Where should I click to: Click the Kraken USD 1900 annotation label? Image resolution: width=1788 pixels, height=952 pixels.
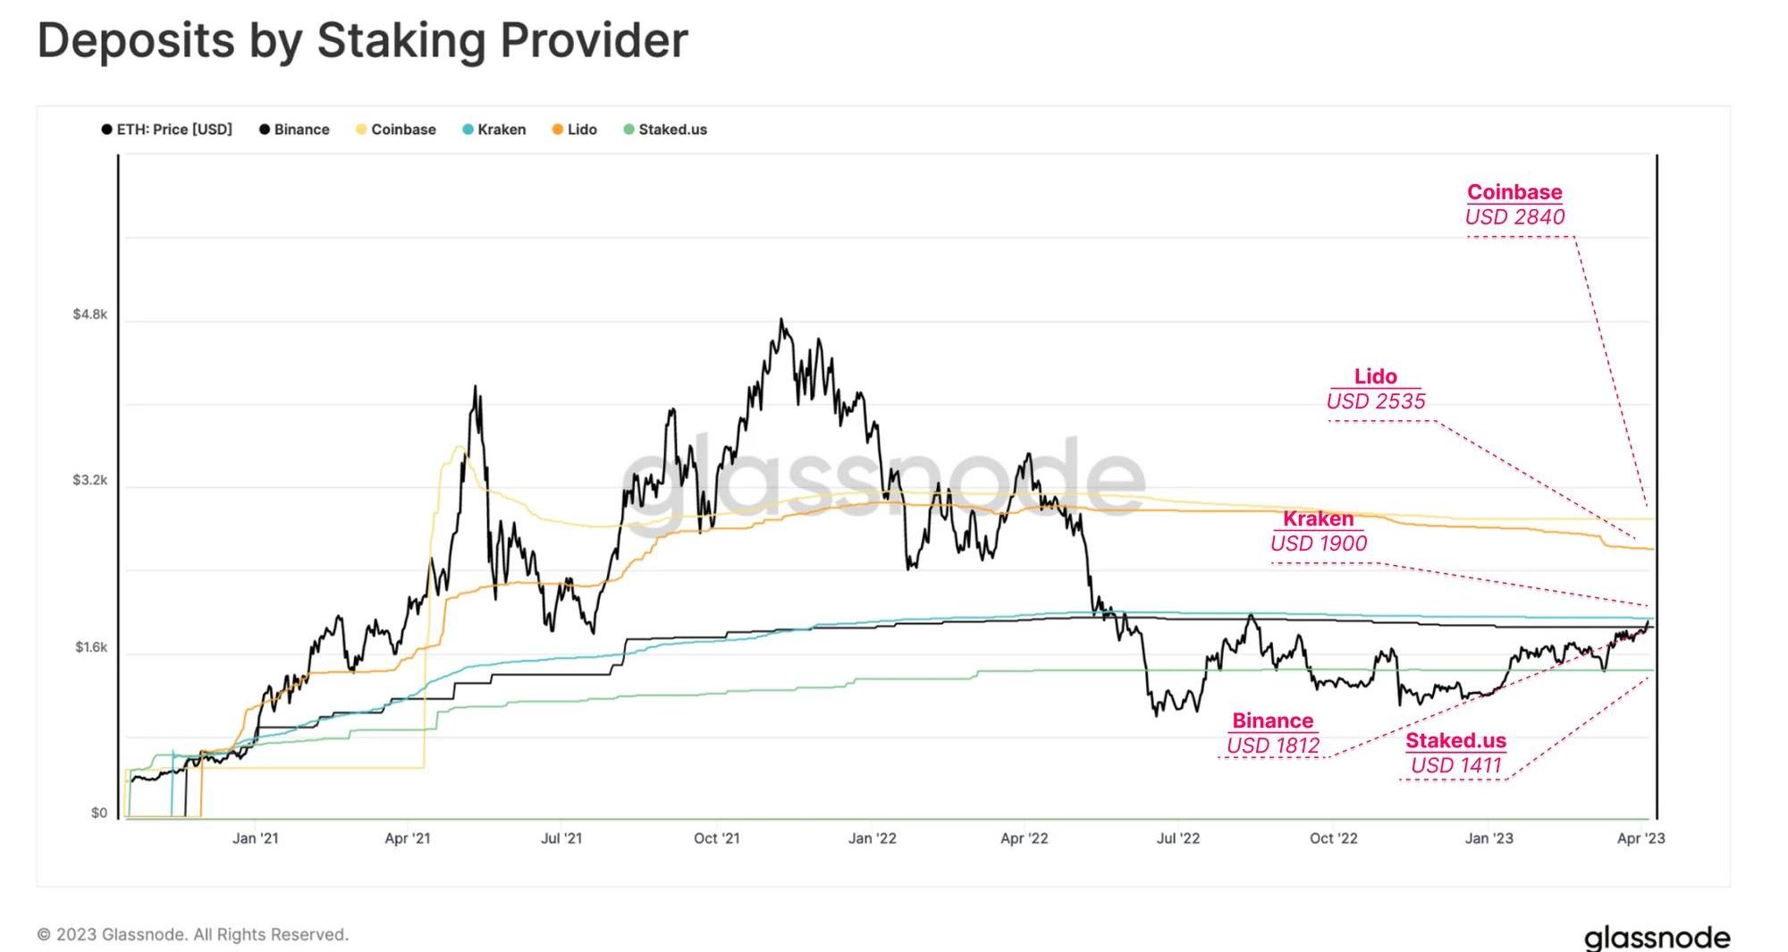(x=1319, y=531)
